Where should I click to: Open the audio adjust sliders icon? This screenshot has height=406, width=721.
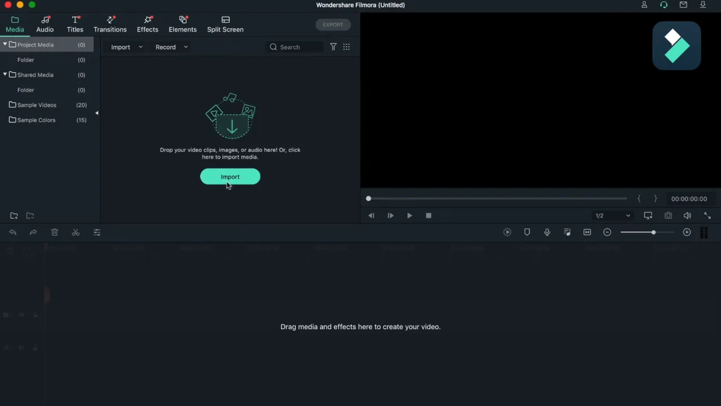(x=97, y=232)
